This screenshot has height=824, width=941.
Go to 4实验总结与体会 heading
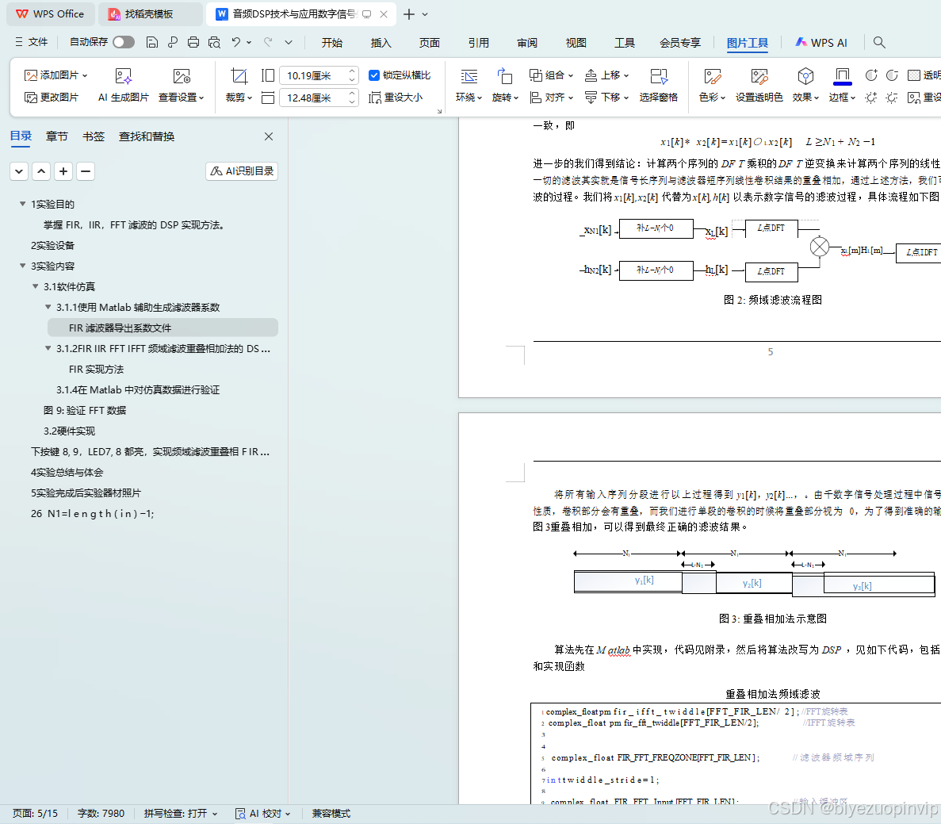click(x=67, y=472)
